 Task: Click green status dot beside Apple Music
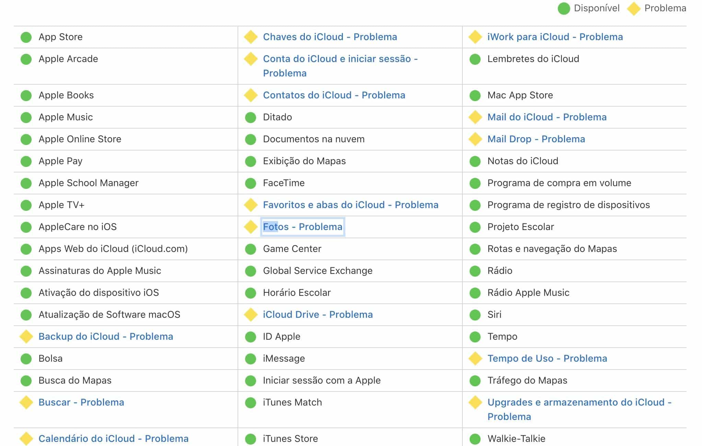[x=26, y=117]
